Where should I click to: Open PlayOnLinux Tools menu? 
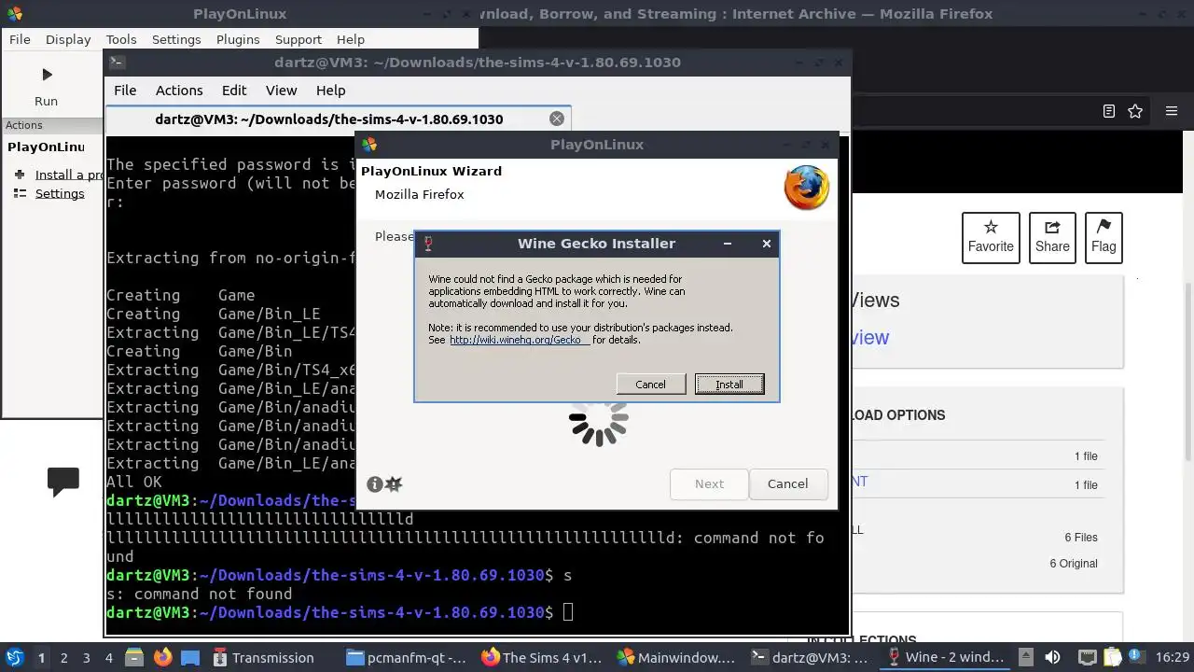pyautogui.click(x=121, y=39)
